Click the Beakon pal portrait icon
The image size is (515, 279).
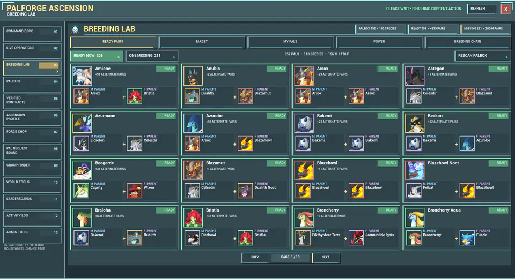coord(415,123)
